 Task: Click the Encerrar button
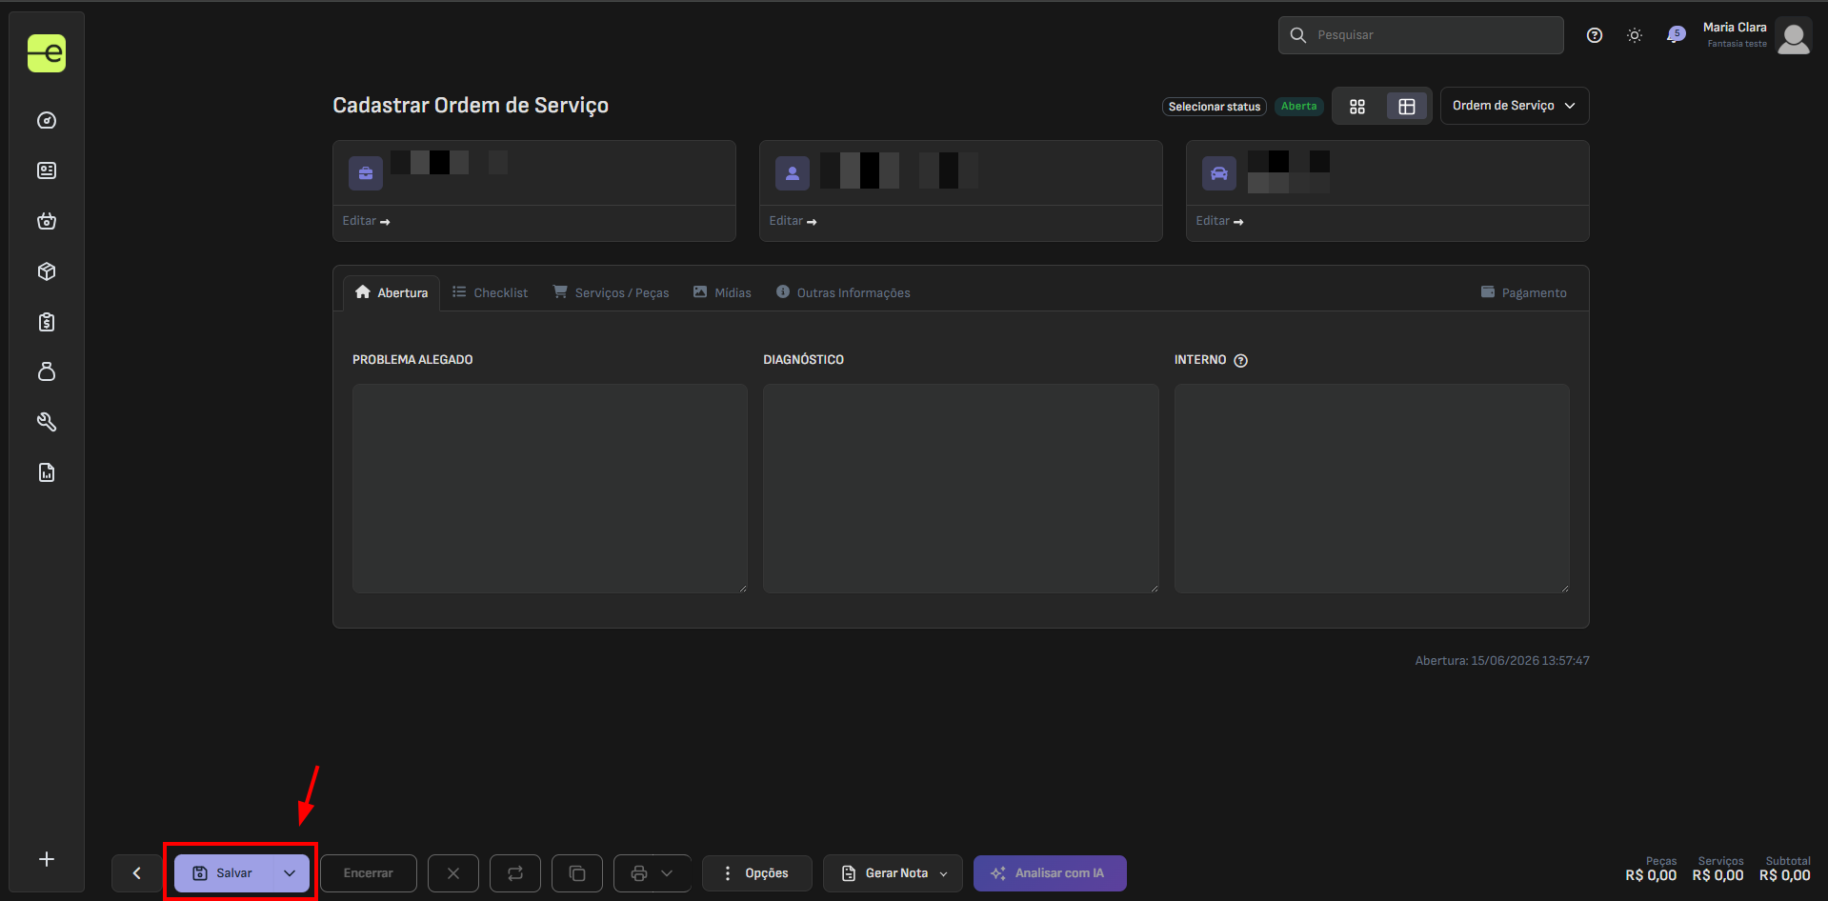[369, 873]
